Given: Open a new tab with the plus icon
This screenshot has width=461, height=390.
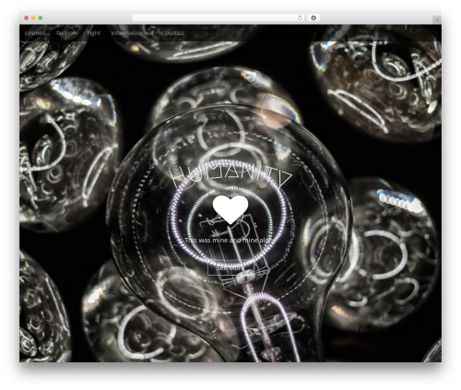Looking at the screenshot, I should 437,20.
